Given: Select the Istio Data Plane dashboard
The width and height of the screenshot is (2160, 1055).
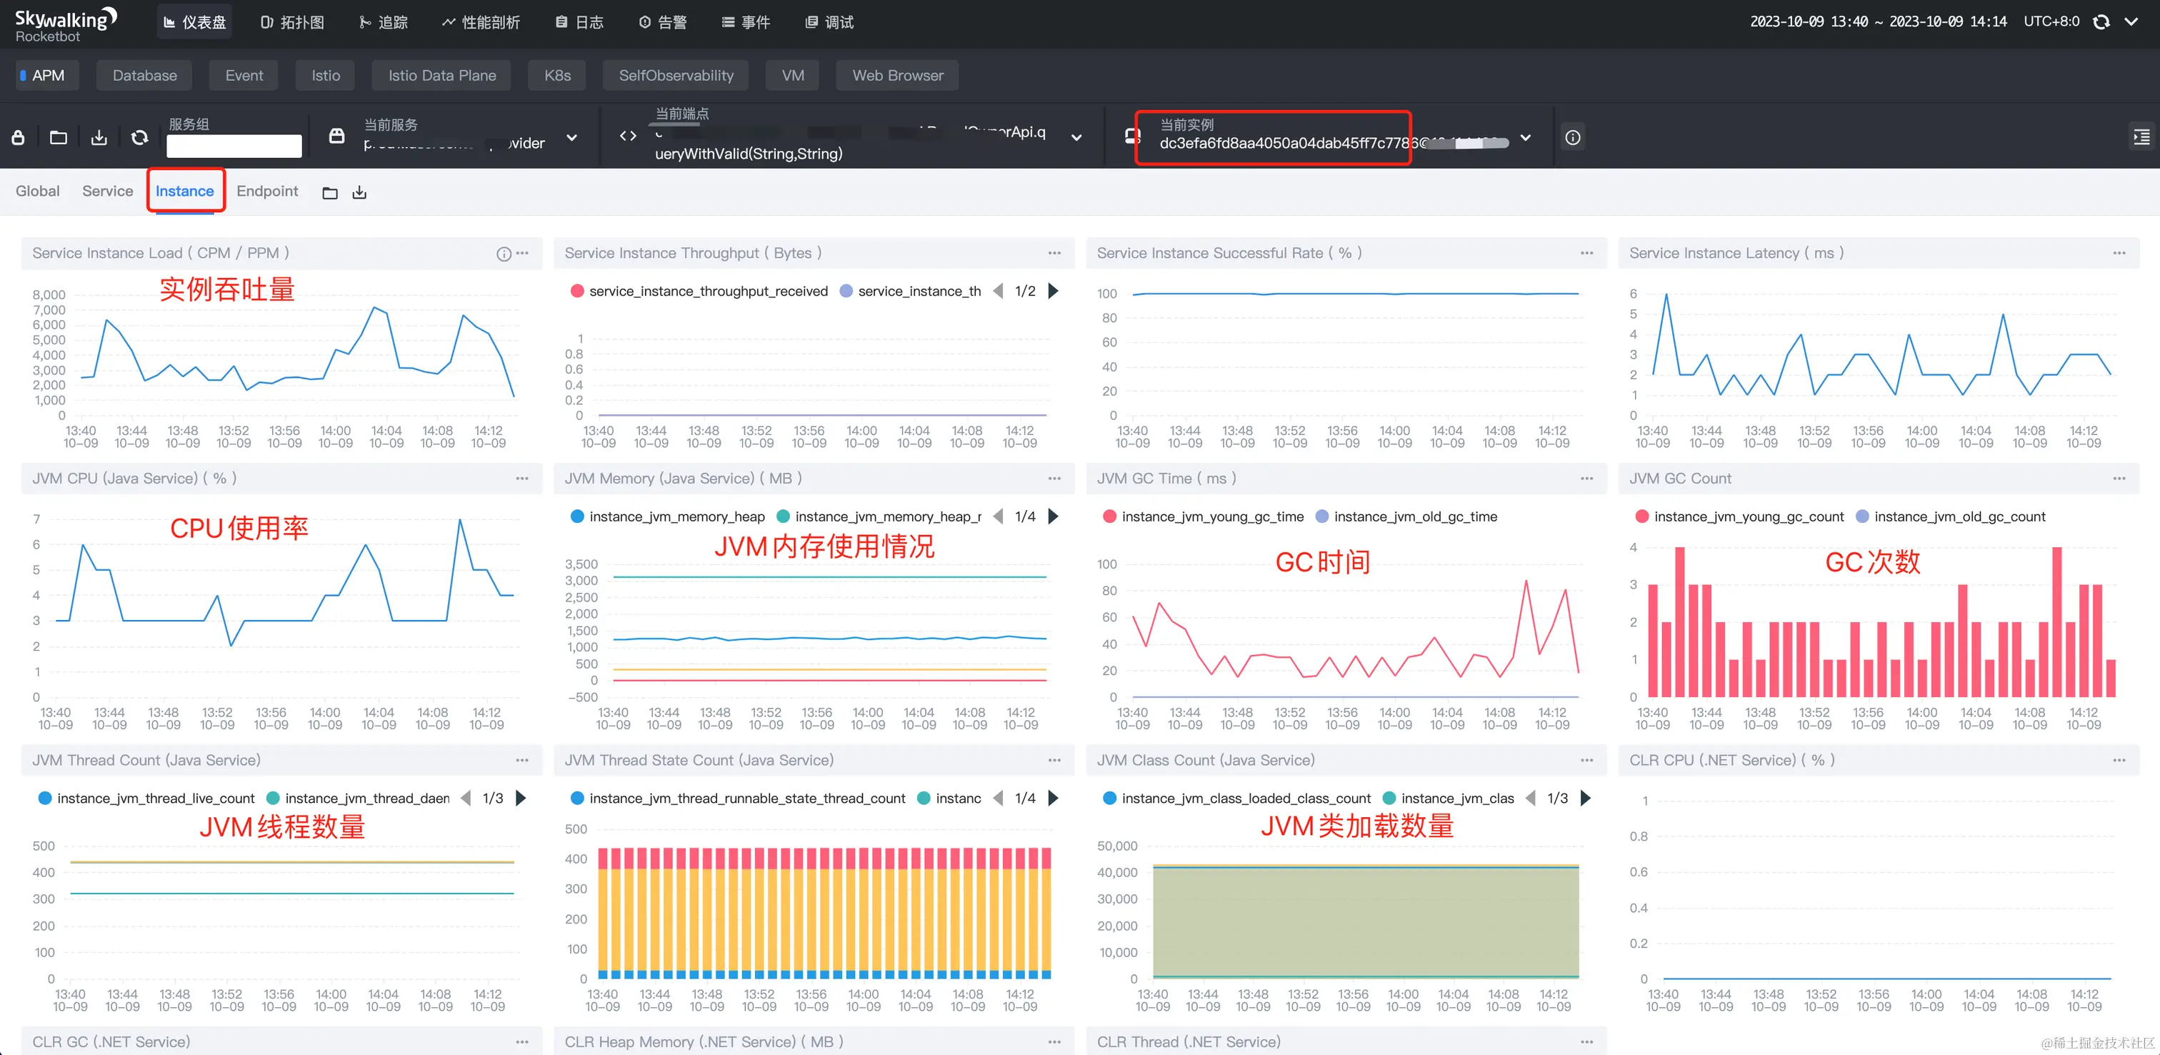Looking at the screenshot, I should 442,76.
